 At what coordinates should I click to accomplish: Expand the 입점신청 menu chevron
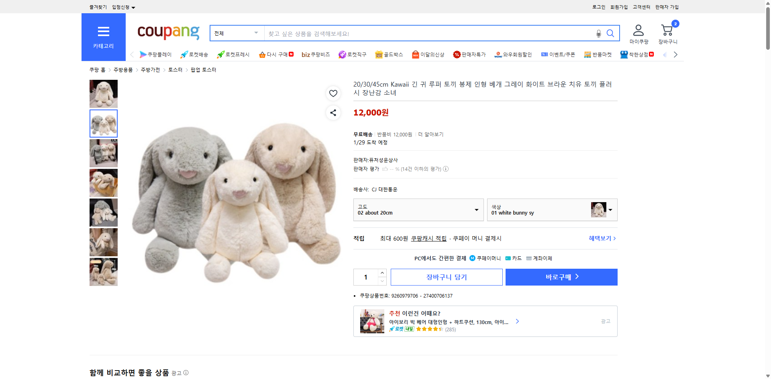(x=134, y=7)
